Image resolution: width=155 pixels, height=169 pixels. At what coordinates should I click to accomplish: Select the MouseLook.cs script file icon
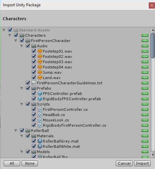pos(40,120)
